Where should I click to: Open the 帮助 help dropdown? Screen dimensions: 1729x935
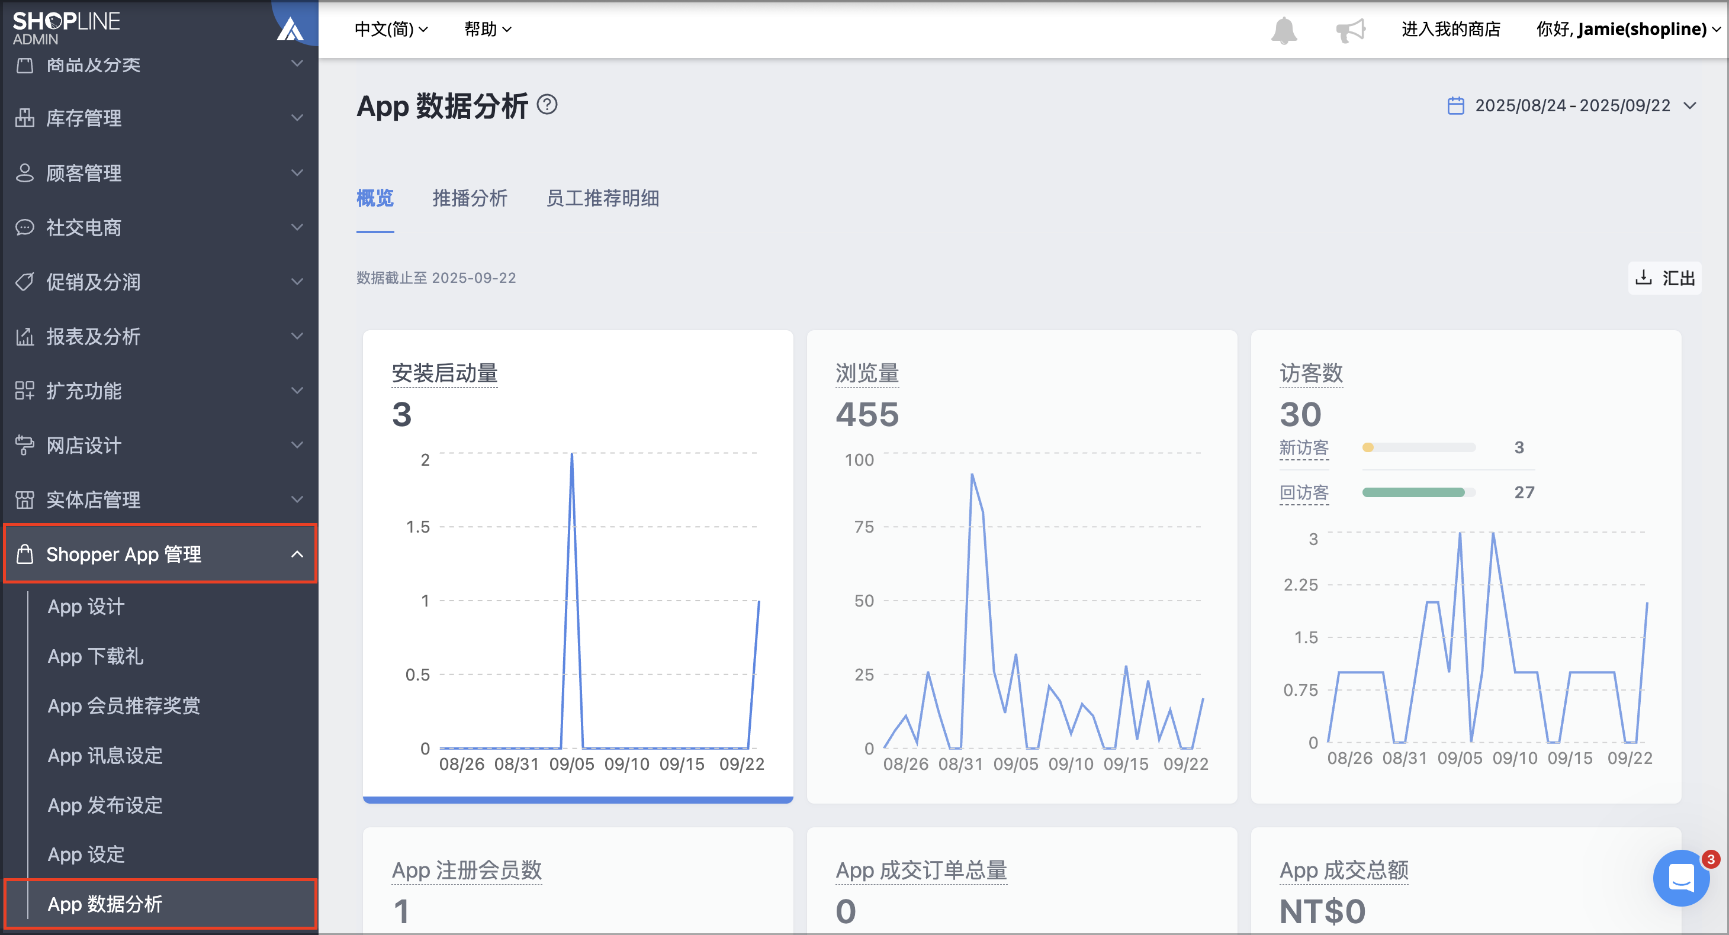tap(488, 30)
